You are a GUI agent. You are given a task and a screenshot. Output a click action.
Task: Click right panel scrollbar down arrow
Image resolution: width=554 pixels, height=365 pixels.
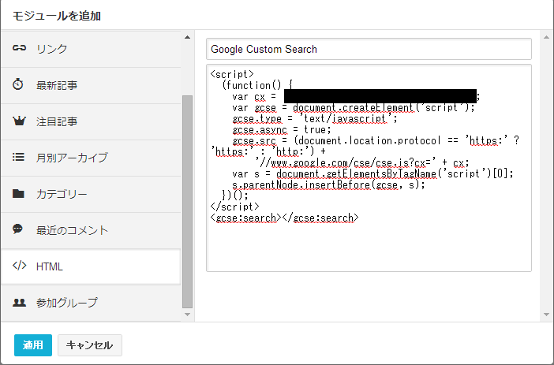[x=547, y=315]
